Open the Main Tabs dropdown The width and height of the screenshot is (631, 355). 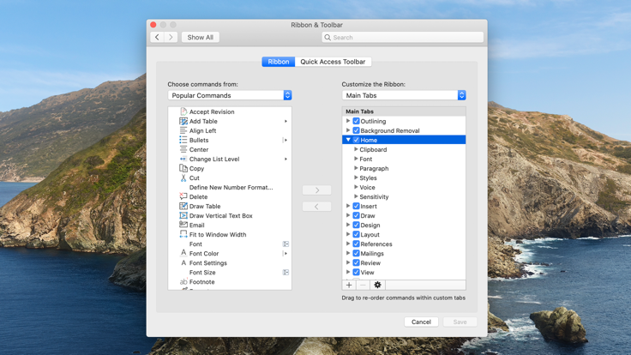point(404,95)
